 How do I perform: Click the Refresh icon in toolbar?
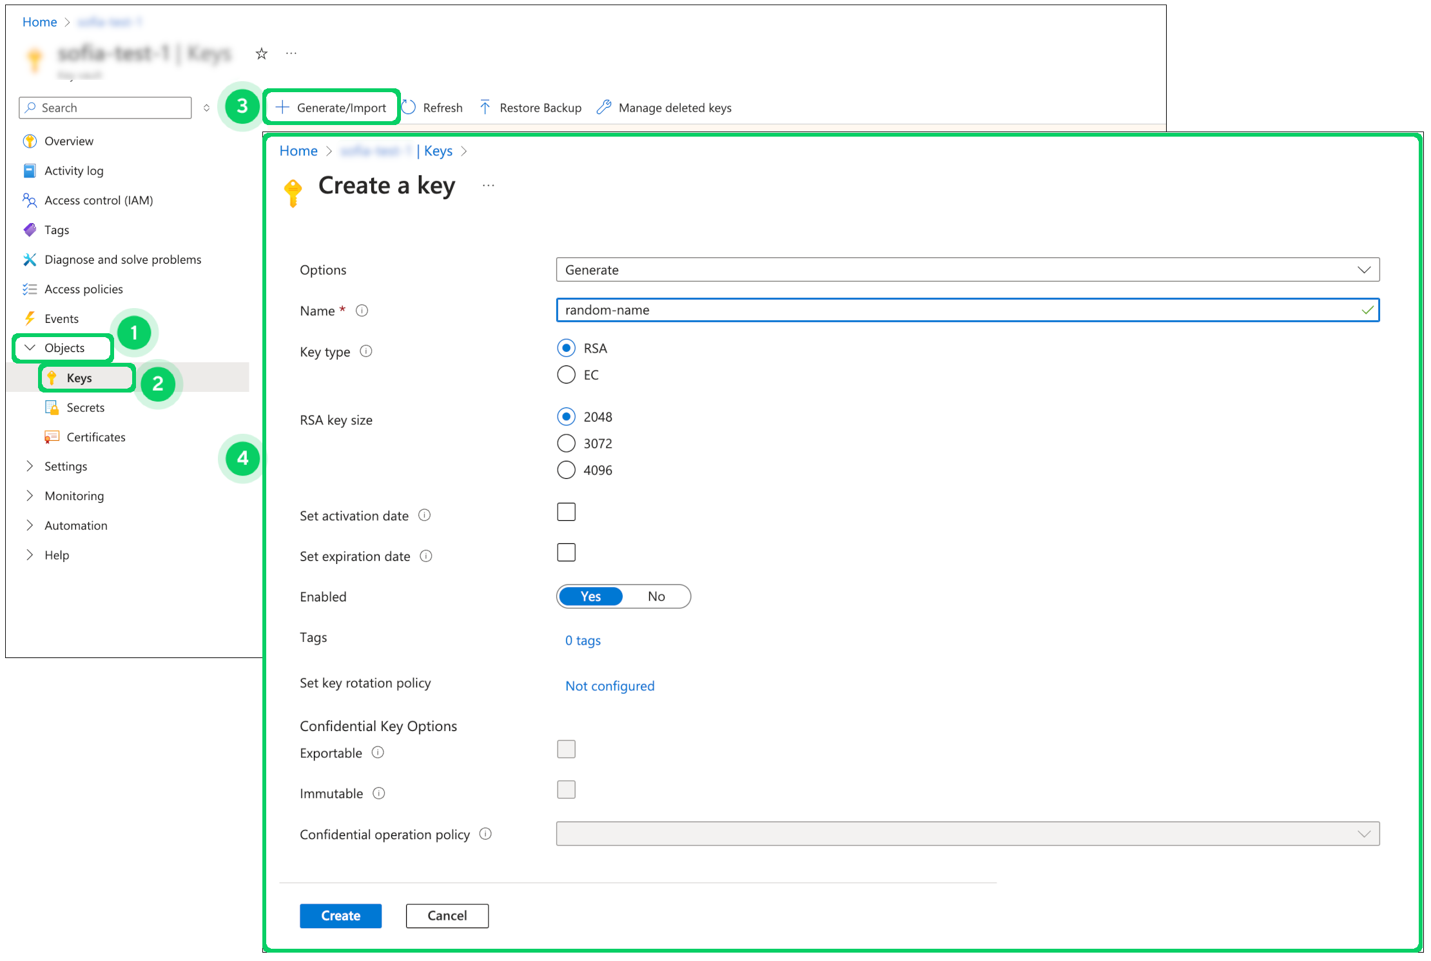pos(409,107)
